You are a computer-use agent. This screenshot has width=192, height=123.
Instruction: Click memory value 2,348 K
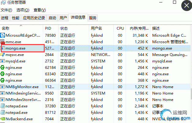pyautogui.click(x=141, y=106)
